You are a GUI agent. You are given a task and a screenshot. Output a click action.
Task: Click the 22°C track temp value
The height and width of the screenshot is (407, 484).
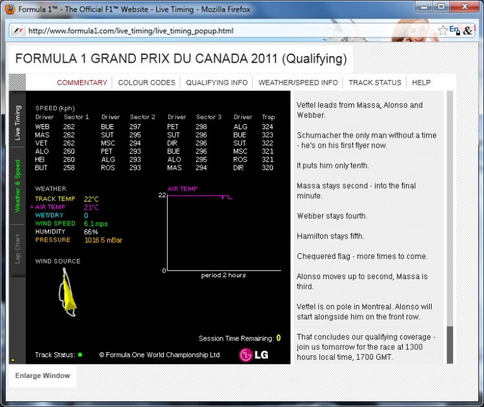pos(91,199)
